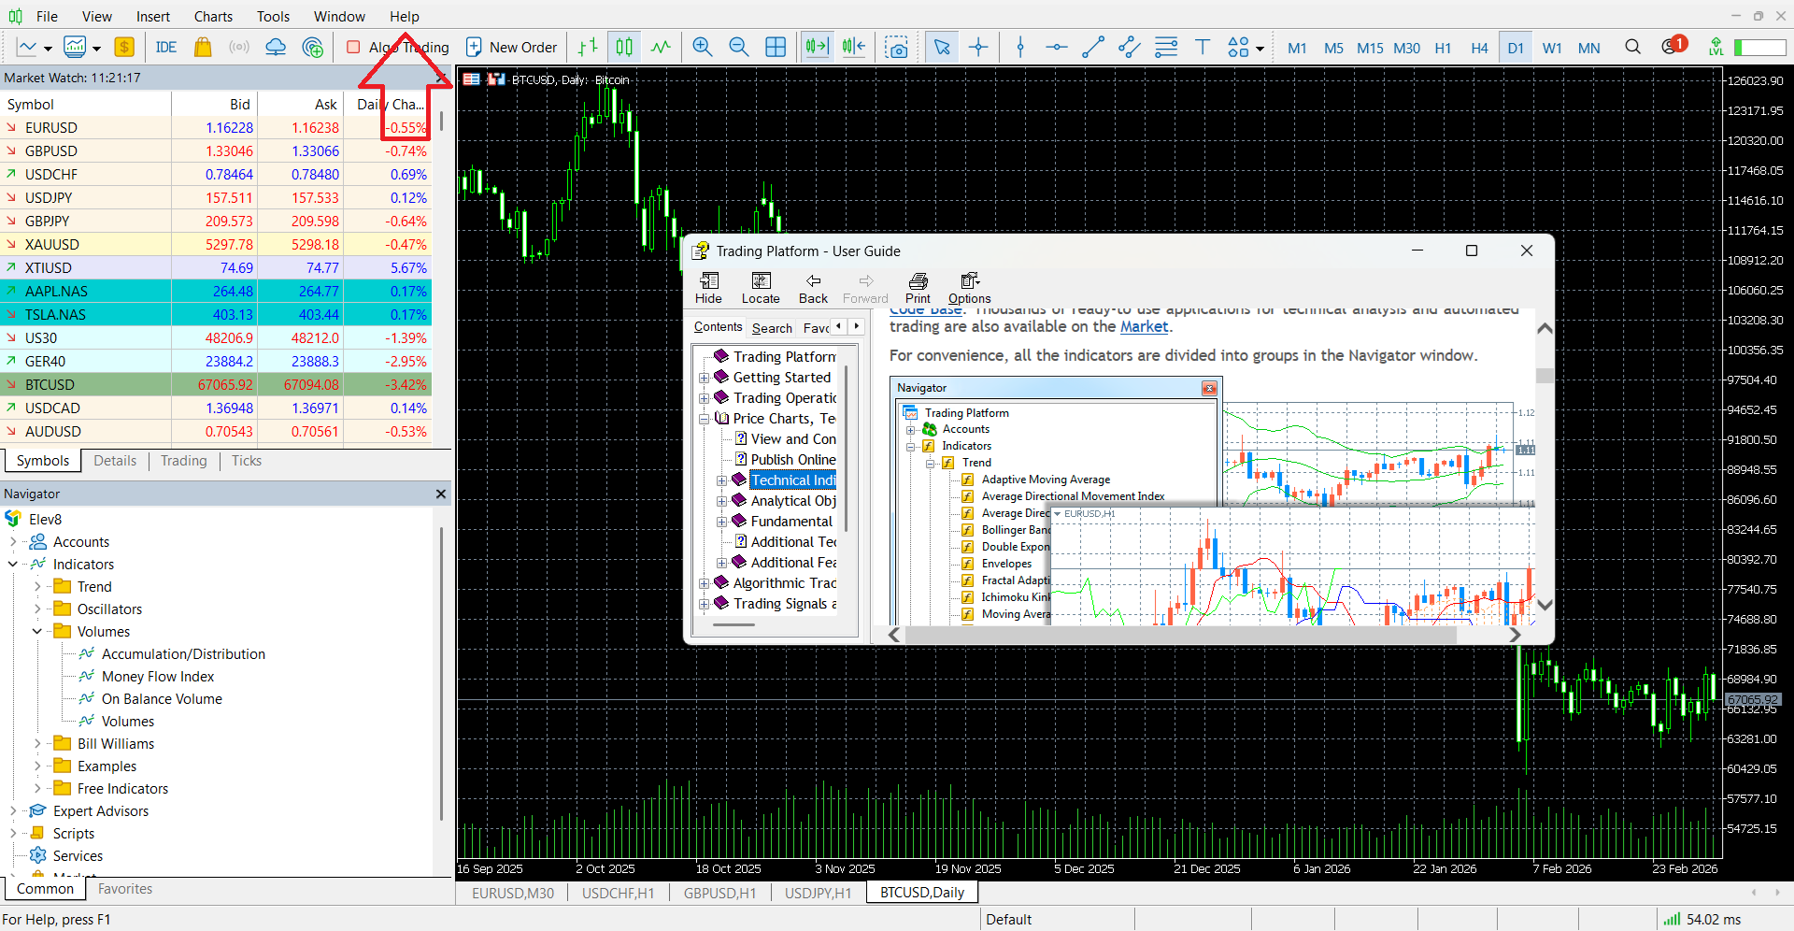The image size is (1794, 931).
Task: Draw a trendline on the chart
Action: click(x=1093, y=47)
